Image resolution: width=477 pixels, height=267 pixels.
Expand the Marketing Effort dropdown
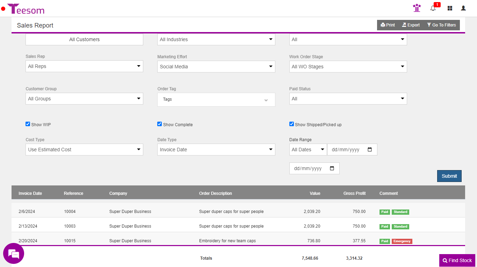pos(216,67)
